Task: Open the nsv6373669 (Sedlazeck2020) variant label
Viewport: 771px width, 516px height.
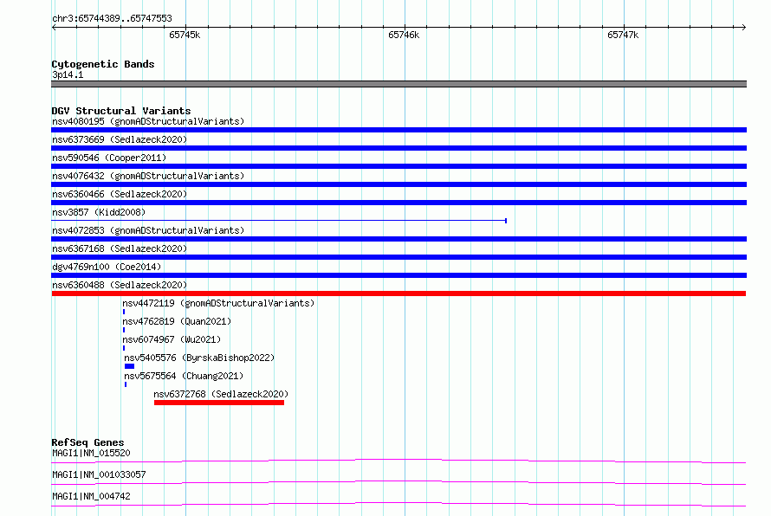Action: [120, 139]
